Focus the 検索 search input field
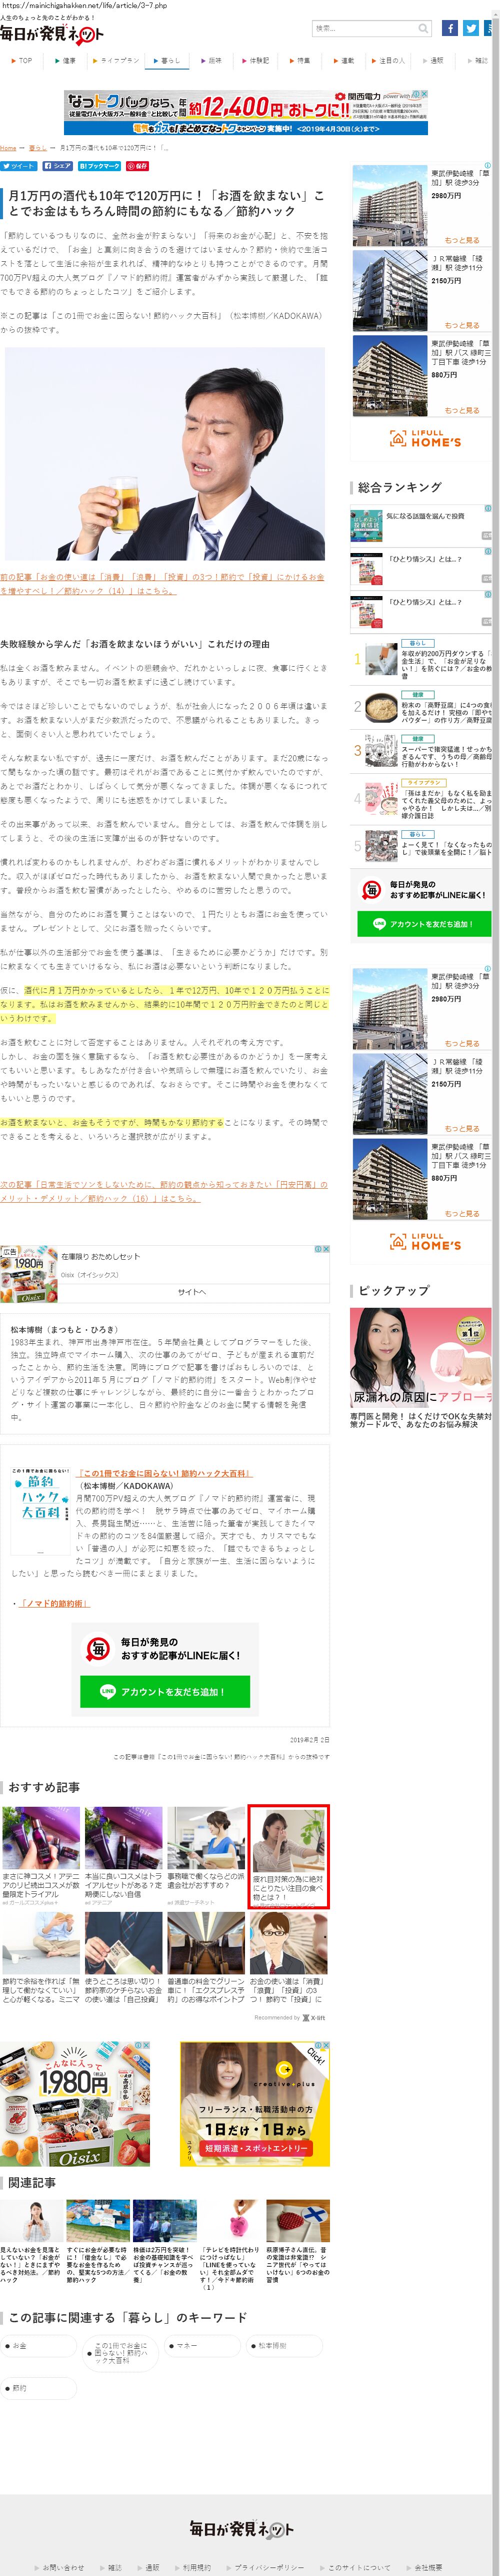Screen dimensions: 500x2576 364,28
